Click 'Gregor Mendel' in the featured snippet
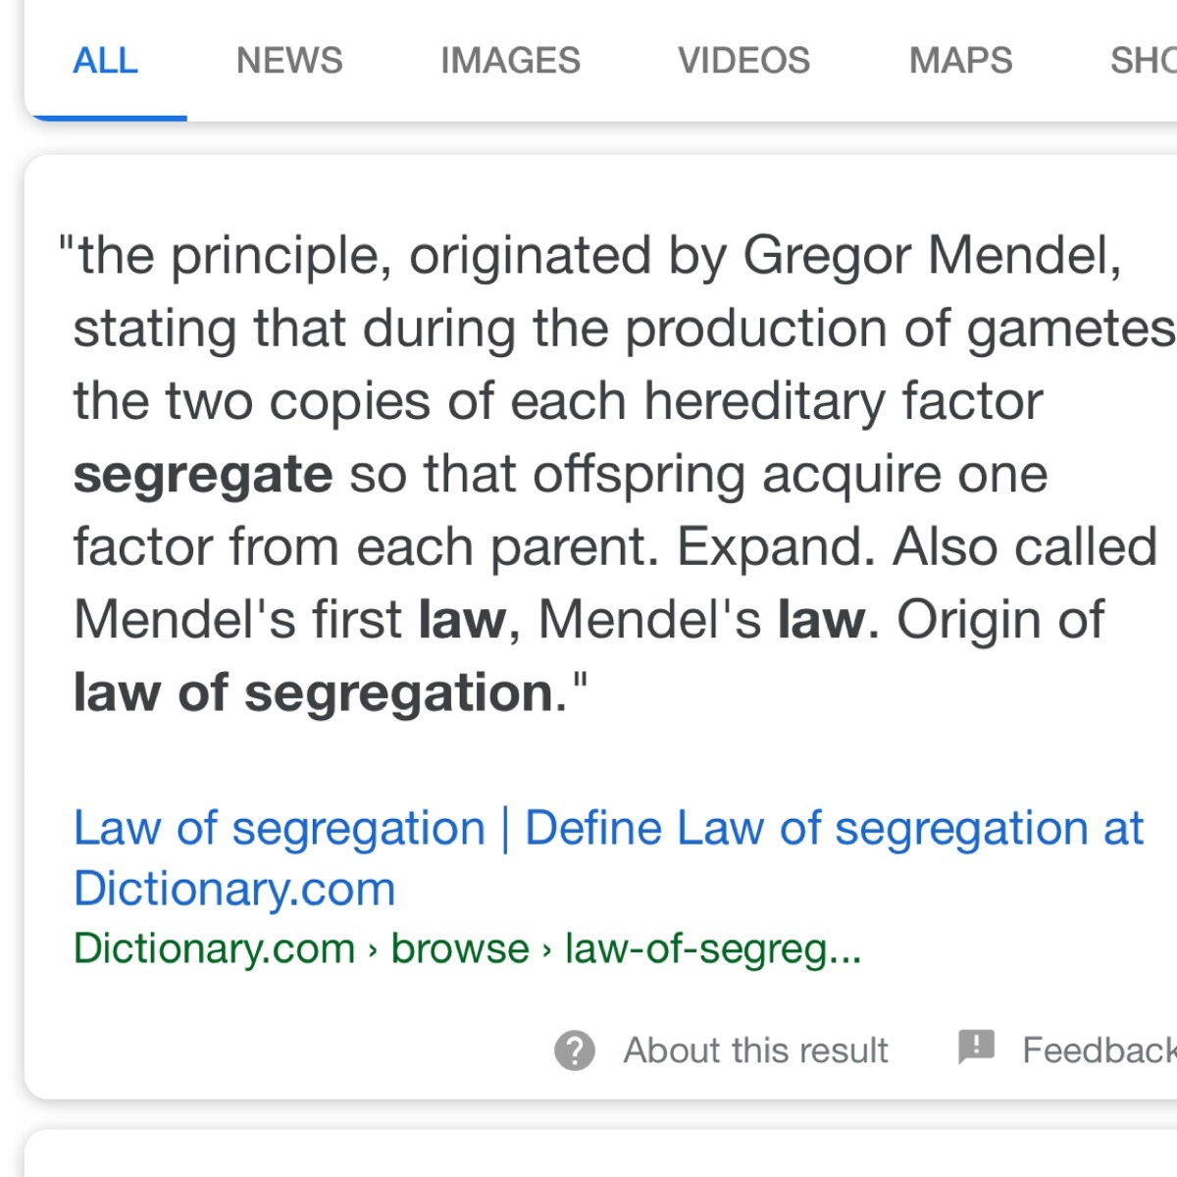Image resolution: width=1177 pixels, height=1177 pixels. click(932, 256)
